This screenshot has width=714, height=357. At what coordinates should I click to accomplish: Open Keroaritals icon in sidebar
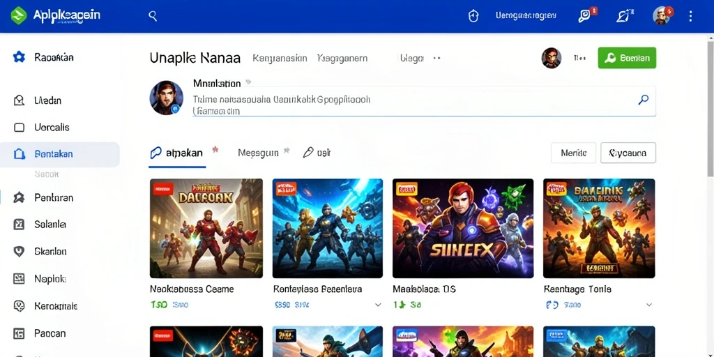(19, 306)
